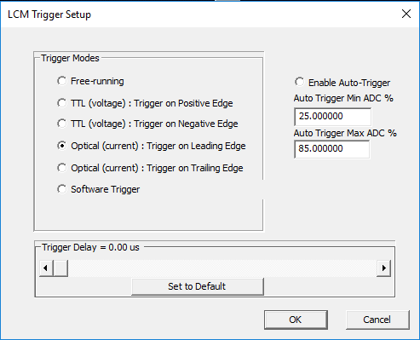Click the Trigger Delay scrollbar left arrow
The width and height of the screenshot is (420, 340).
click(45, 268)
